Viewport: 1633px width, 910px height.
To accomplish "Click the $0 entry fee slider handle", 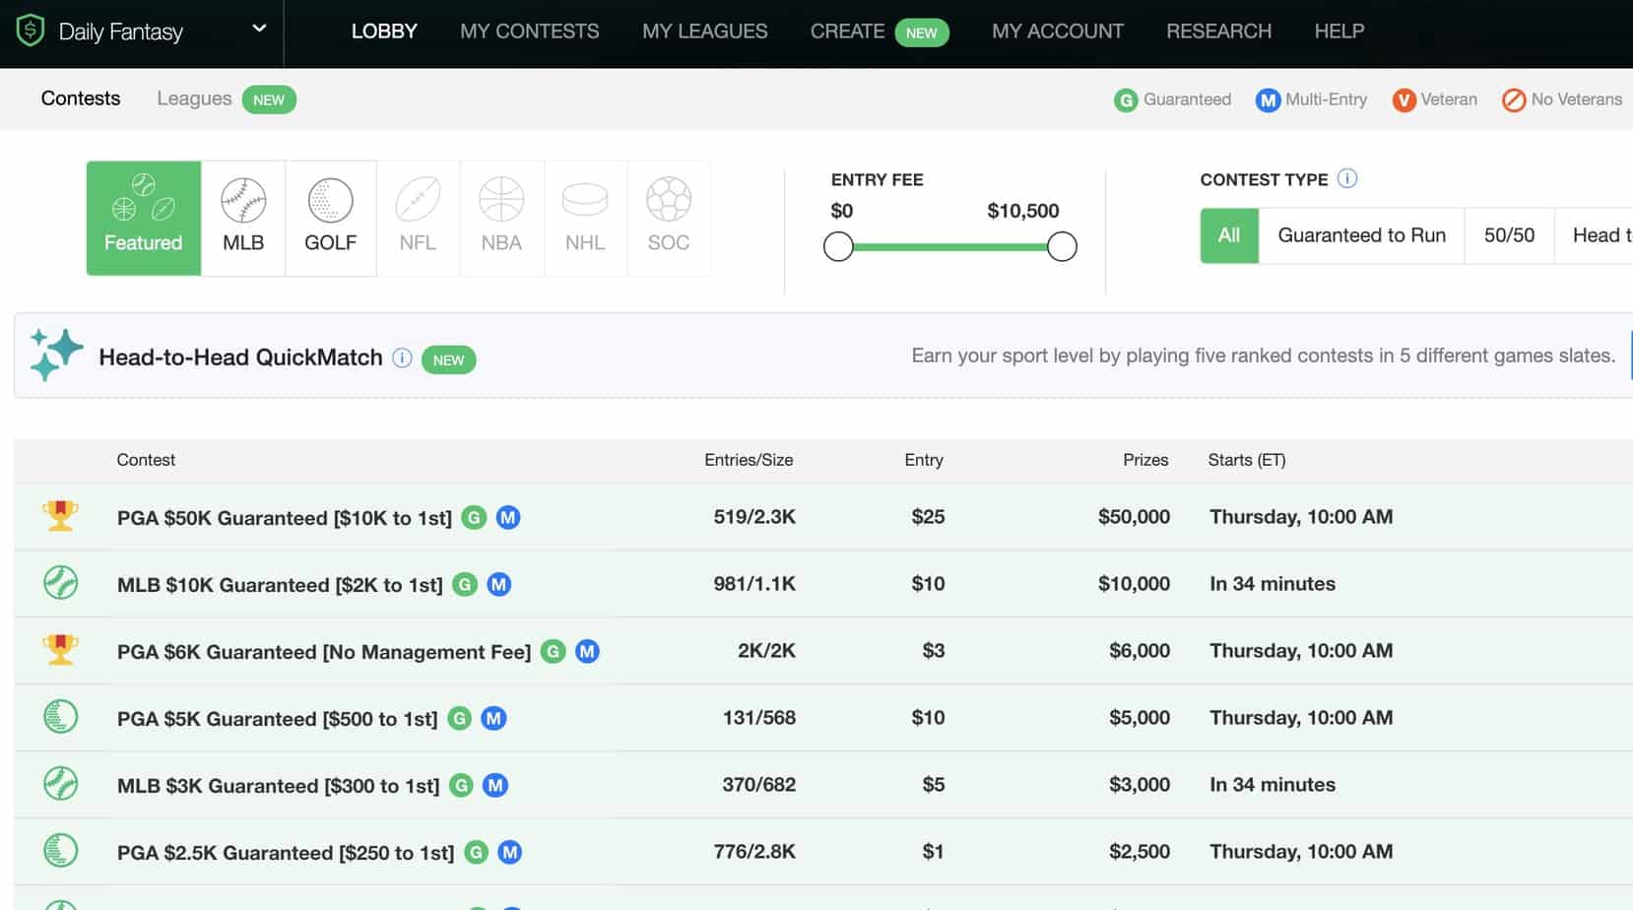I will 838,246.
